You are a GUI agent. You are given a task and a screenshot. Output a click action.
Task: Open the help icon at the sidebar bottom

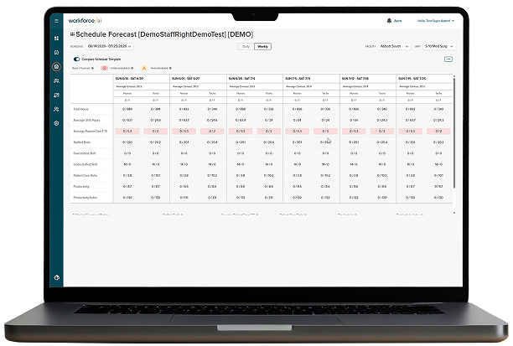56,277
